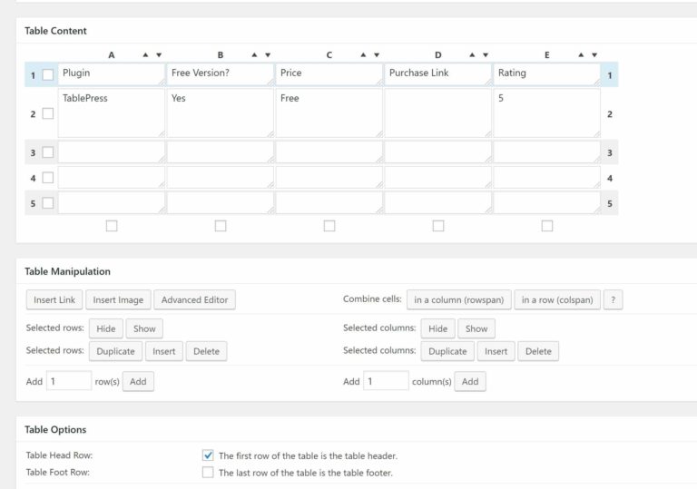Select the row 1 checkbox
This screenshot has width=697, height=489.
(x=48, y=74)
